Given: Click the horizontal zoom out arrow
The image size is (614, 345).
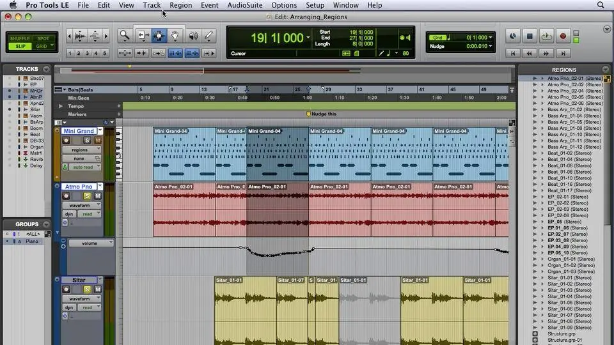Looking at the screenshot, I should (69, 36).
